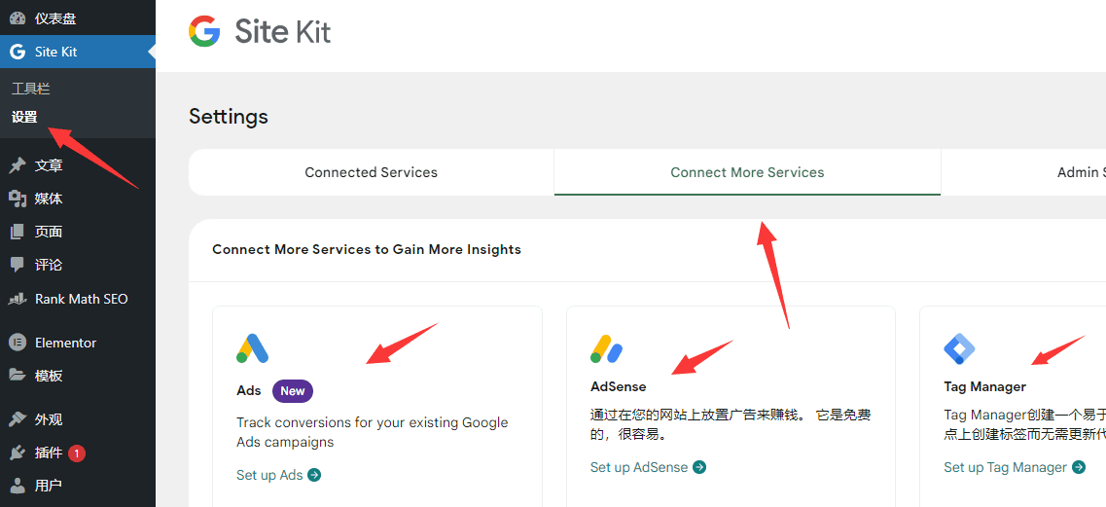The width and height of the screenshot is (1106, 507).
Task: Open the 插件 plugins menu
Action: tap(78, 453)
